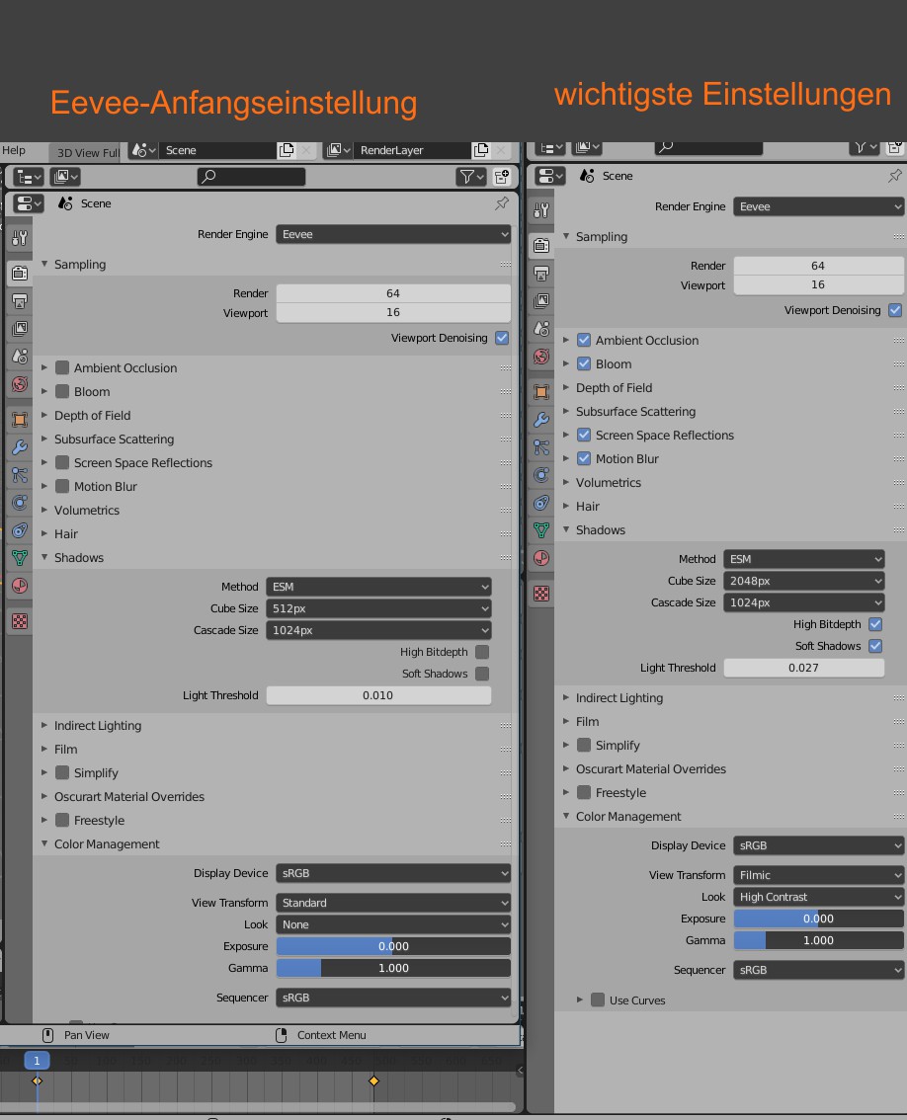The image size is (907, 1120).
Task: Open Active Tool tab in right panel
Action: tap(541, 210)
